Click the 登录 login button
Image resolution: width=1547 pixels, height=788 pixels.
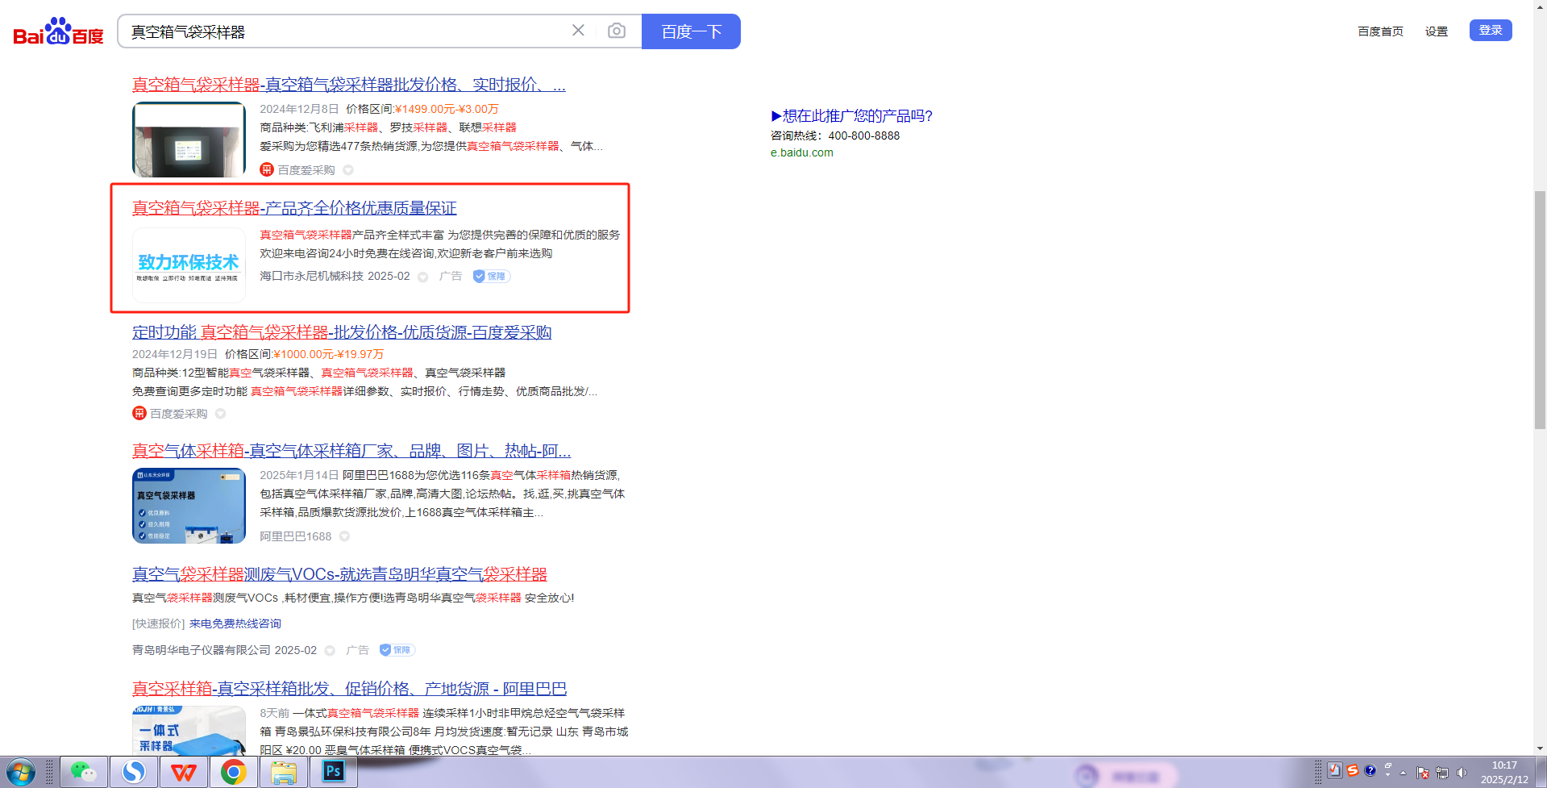pyautogui.click(x=1490, y=31)
